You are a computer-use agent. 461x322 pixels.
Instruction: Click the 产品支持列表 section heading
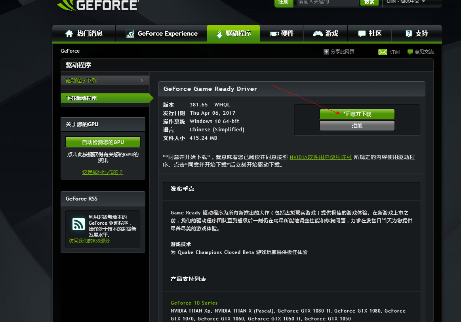[x=188, y=279]
